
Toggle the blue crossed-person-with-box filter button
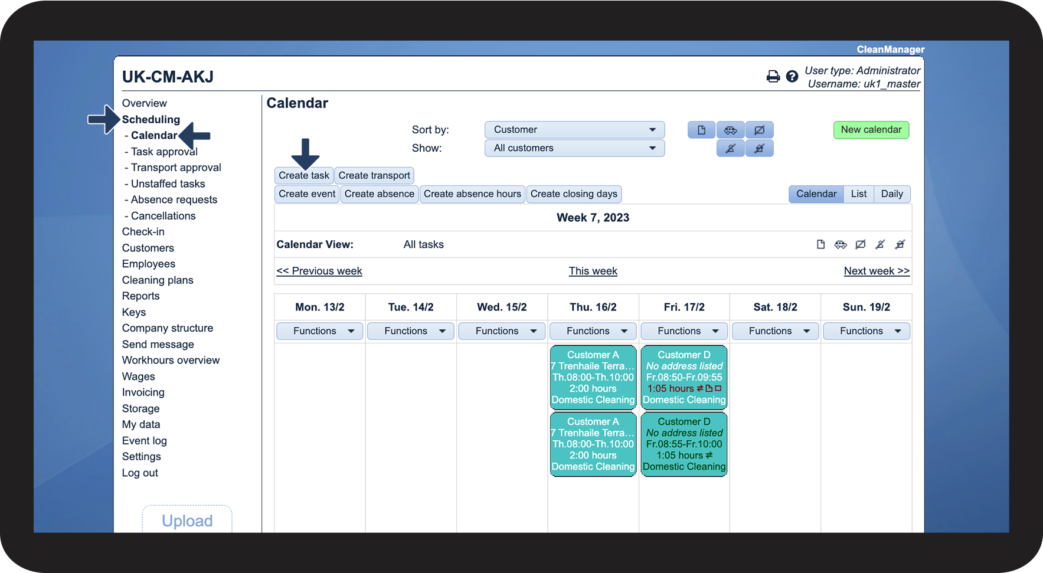coord(759,148)
